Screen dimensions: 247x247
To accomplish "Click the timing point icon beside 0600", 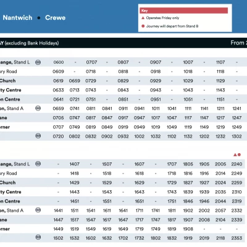I will click(38, 62).
